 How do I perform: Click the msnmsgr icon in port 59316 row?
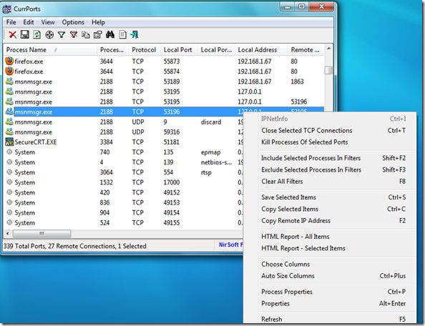(9, 132)
